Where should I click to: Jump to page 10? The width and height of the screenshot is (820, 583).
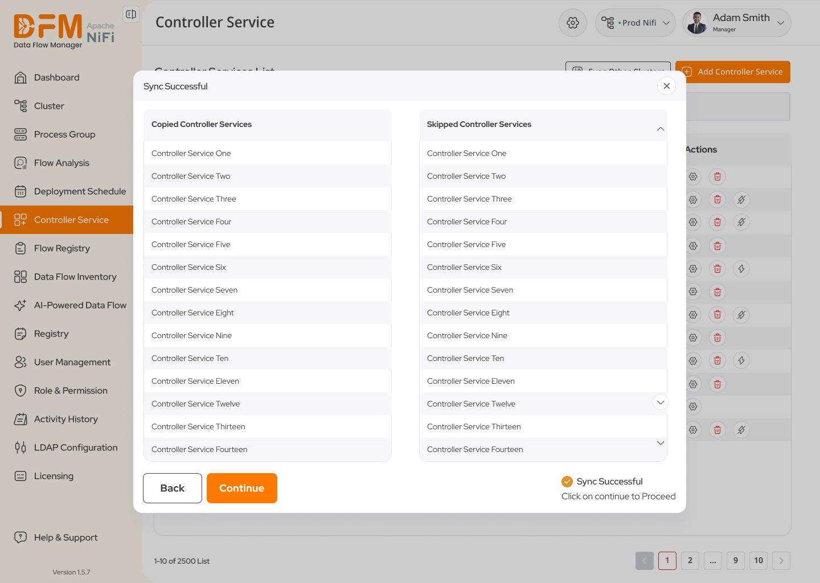click(758, 561)
